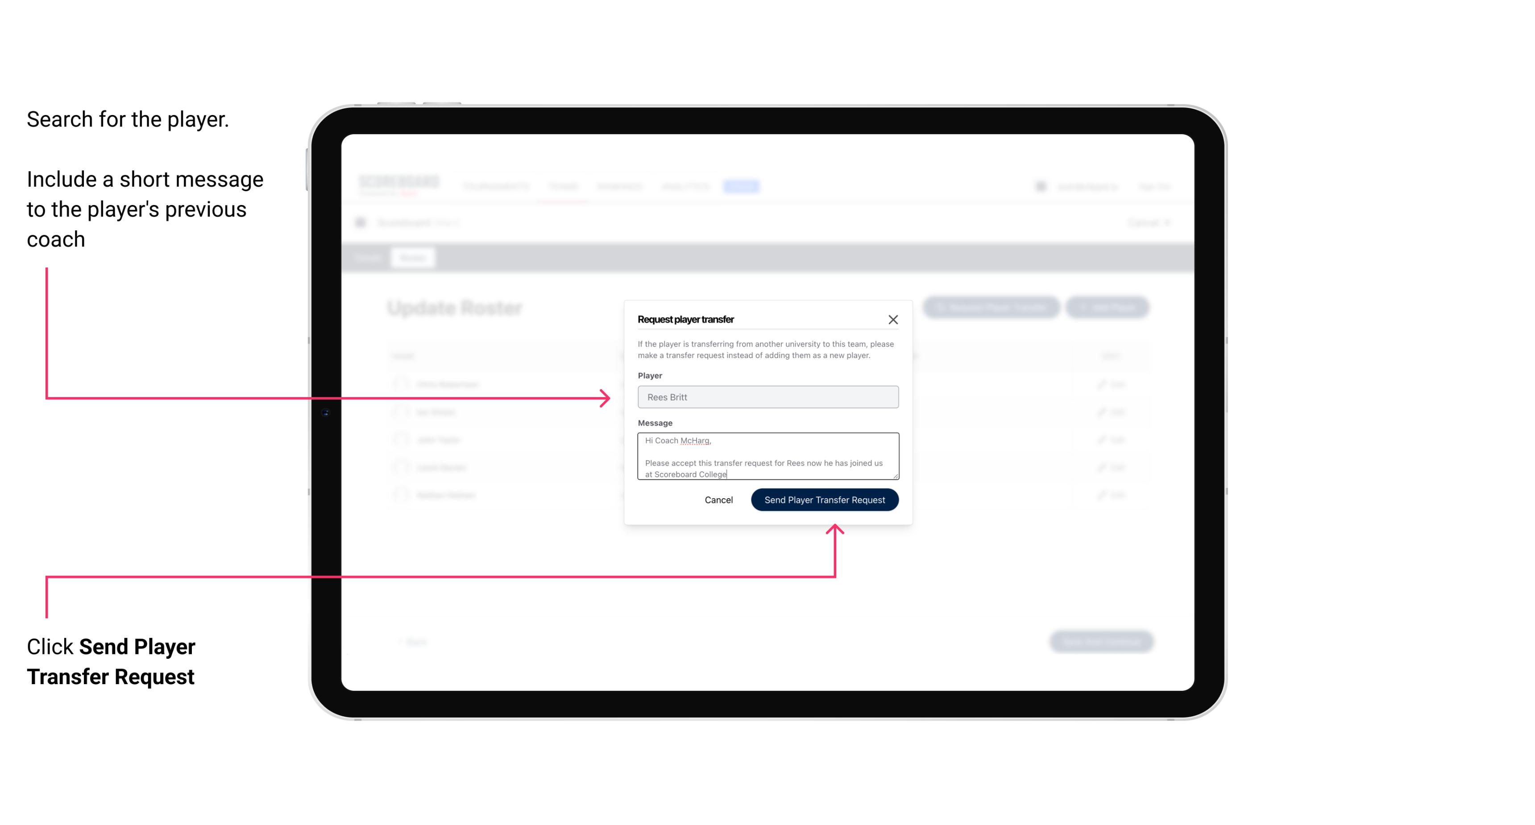
Task: Click the close X button on dialog
Action: [893, 318]
